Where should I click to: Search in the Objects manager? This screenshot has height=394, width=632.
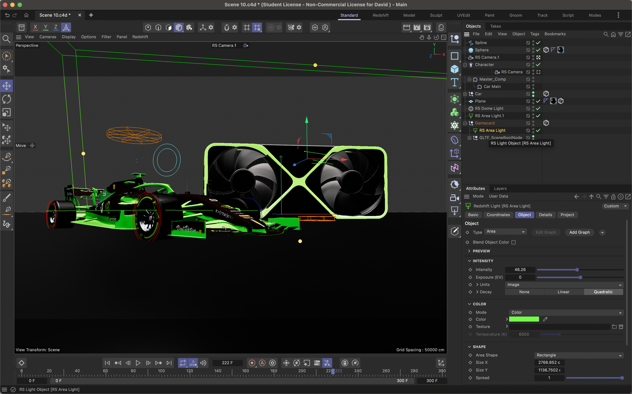click(606, 34)
